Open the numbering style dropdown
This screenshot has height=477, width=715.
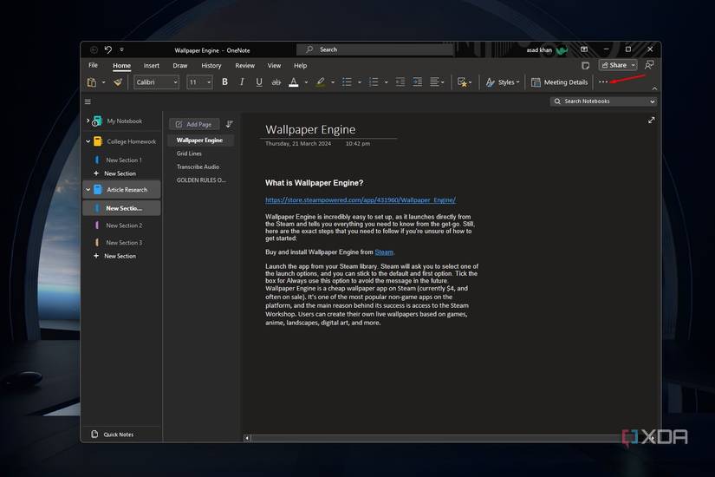[x=386, y=82]
